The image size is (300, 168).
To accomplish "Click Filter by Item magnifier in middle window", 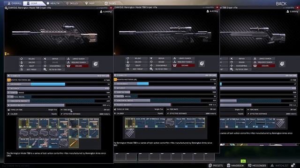I will point(151,69).
